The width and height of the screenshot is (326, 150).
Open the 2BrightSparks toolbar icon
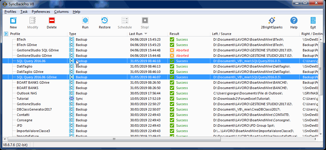272,20
